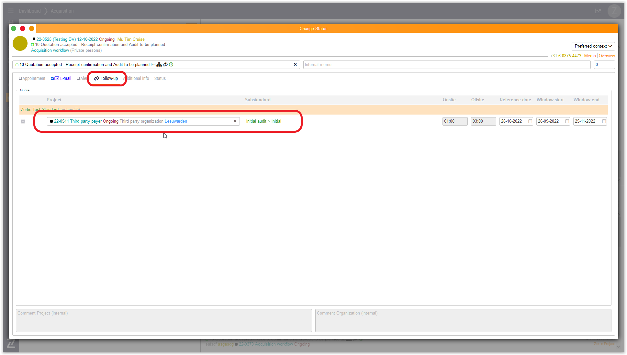Viewport: 627px width, 355px height.
Task: Toggle the Appointment checkbox
Action: 20,78
